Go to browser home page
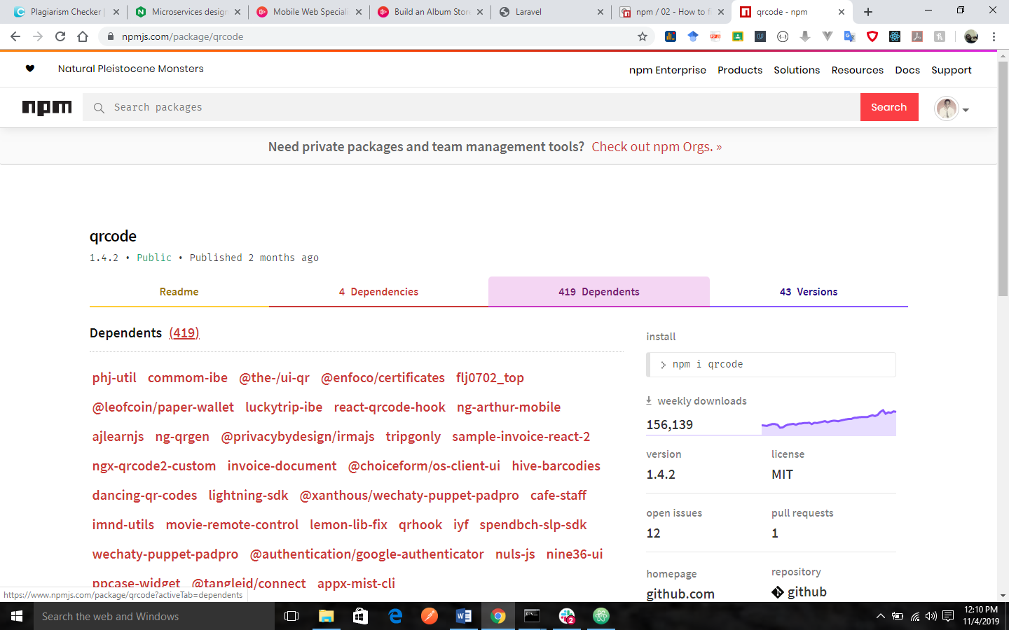 click(x=83, y=36)
